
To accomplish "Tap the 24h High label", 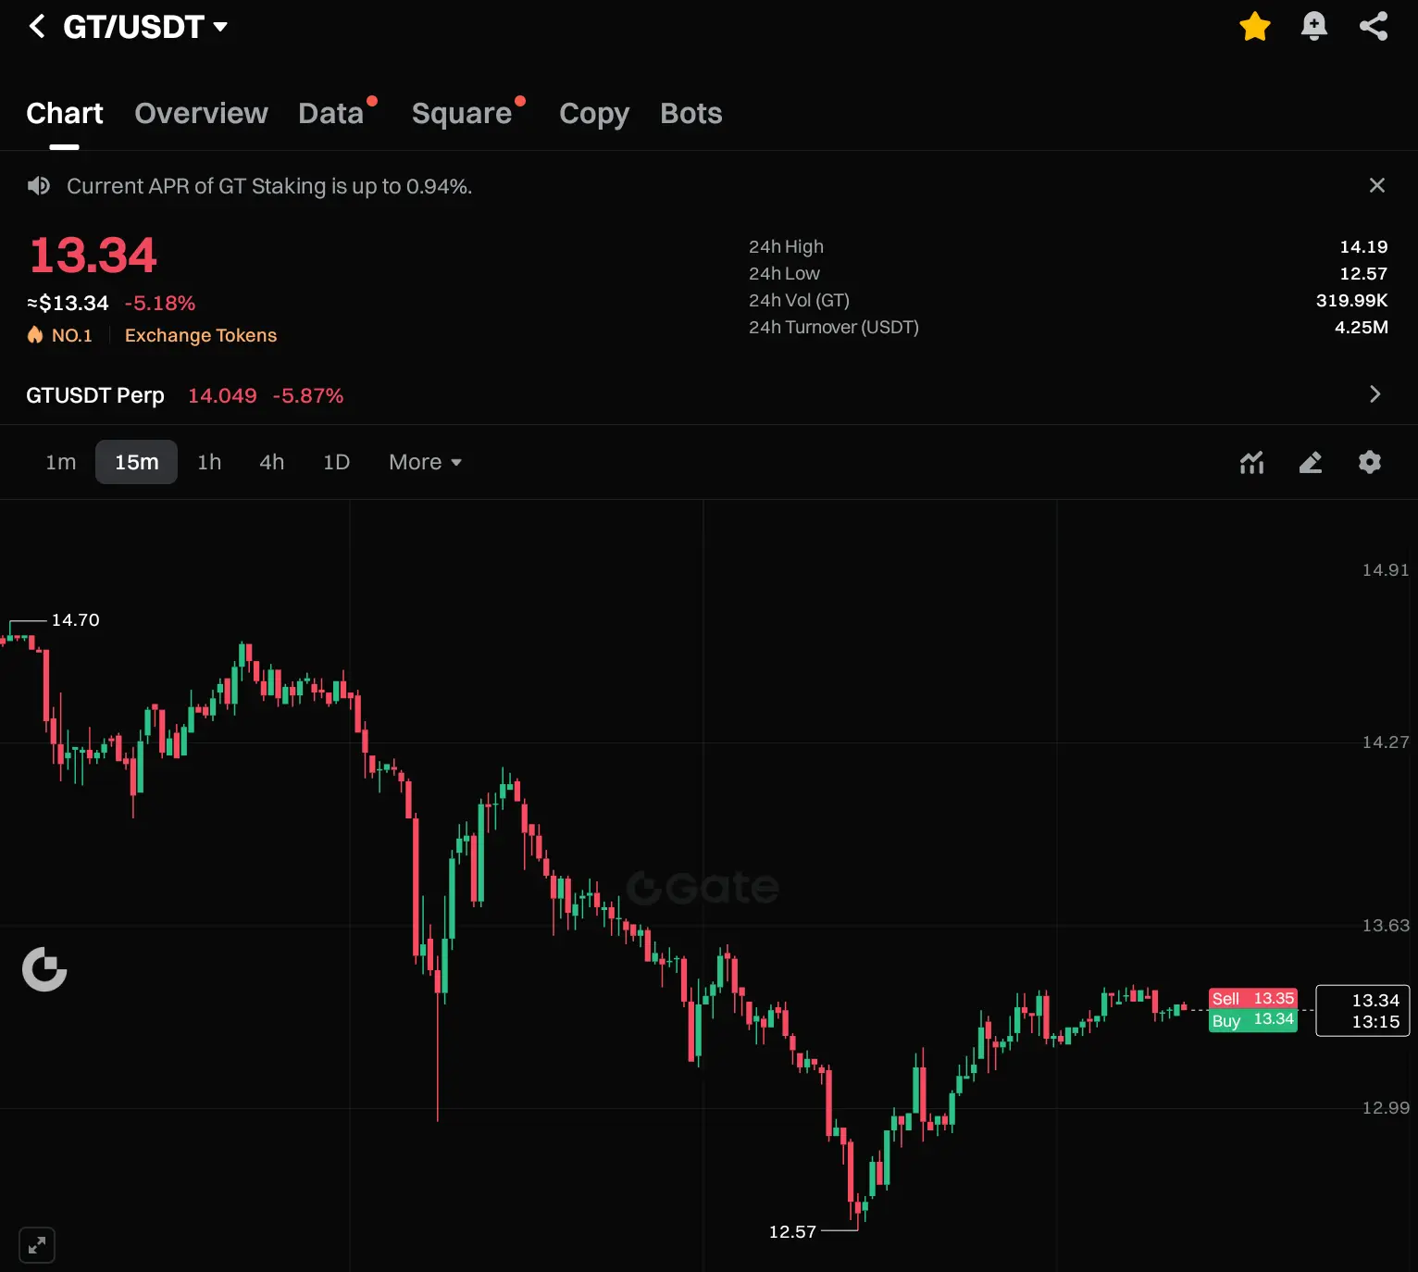I will [786, 246].
